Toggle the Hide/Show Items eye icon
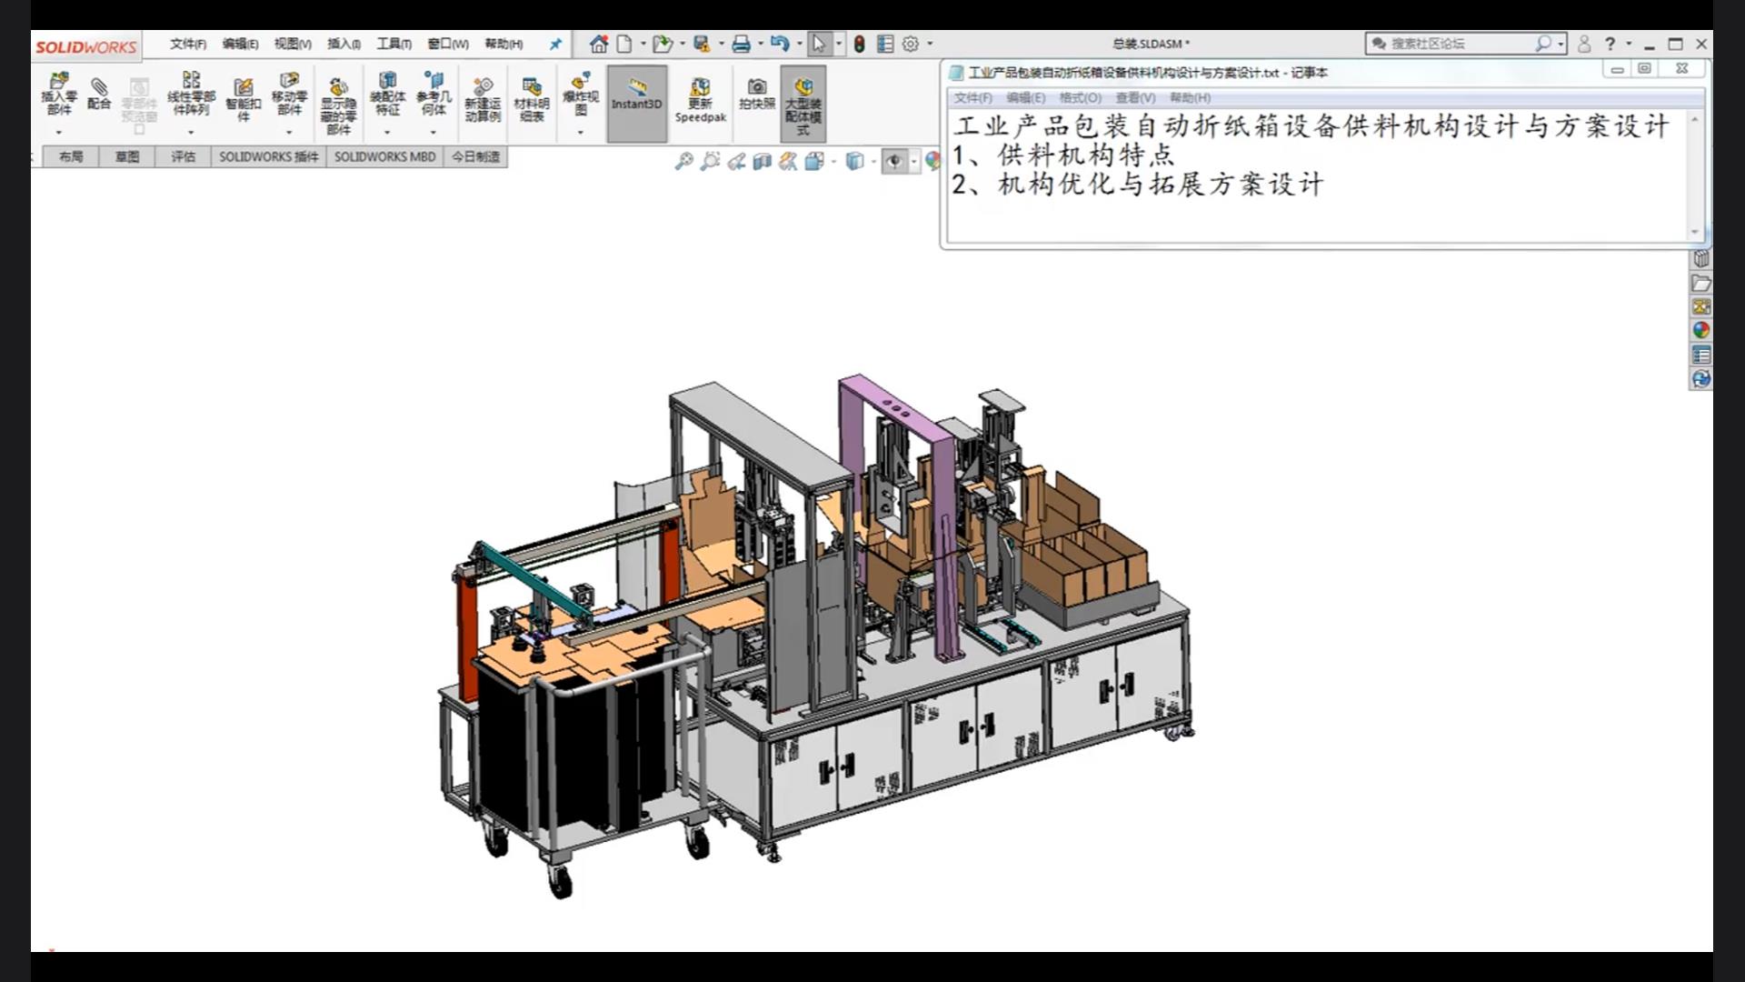1745x982 pixels. point(894,161)
